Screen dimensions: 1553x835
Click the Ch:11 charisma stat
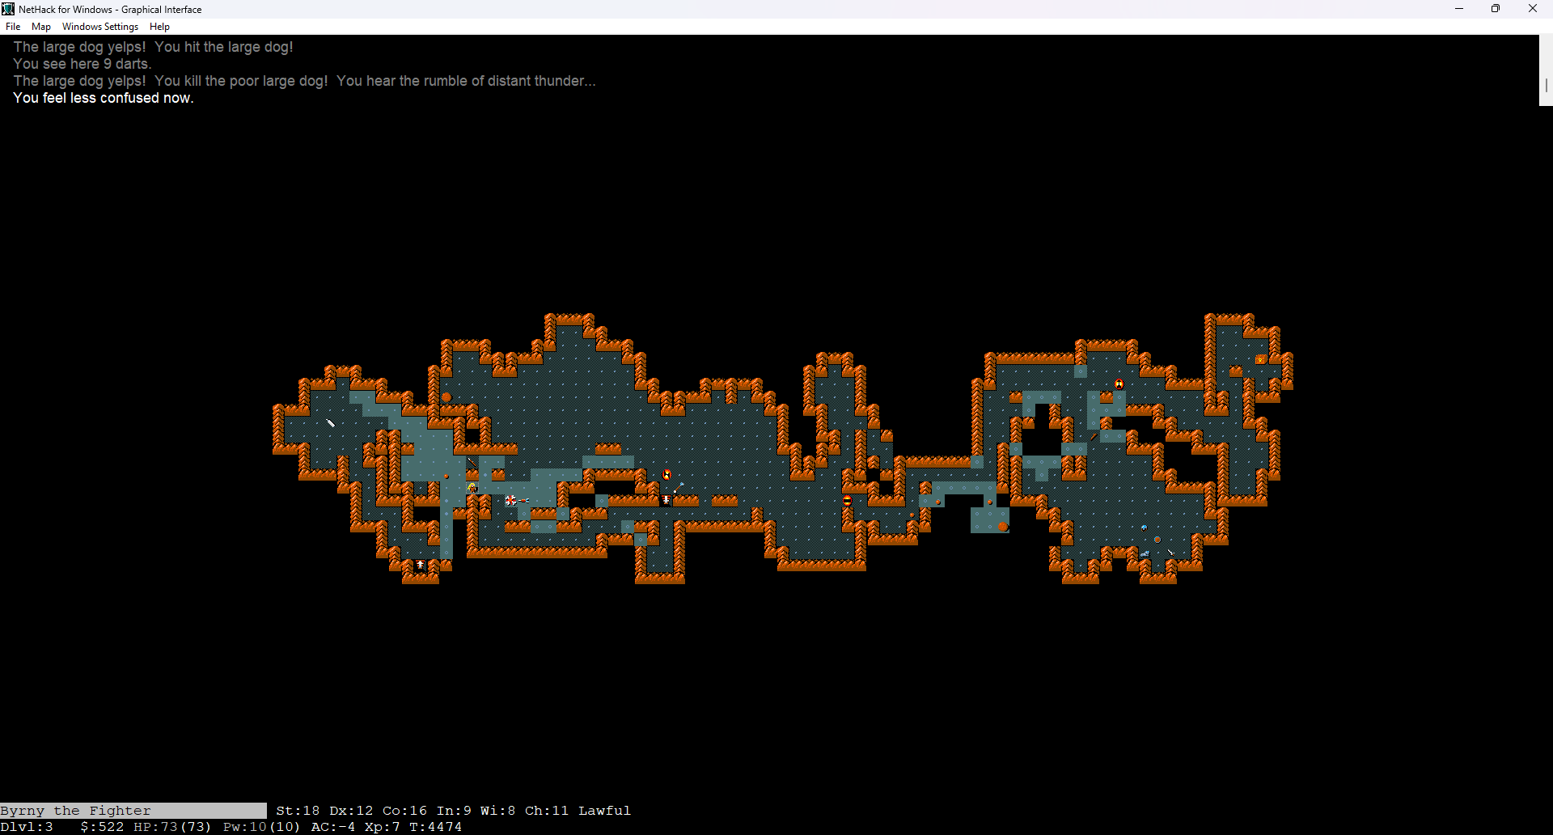[547, 811]
